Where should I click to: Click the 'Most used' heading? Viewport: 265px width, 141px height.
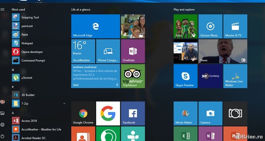coord(18,10)
